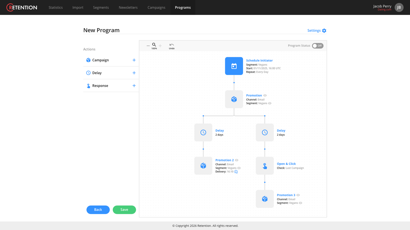The height and width of the screenshot is (230, 410).
Task: Zoom in with the plus icon
Action: pos(160,46)
